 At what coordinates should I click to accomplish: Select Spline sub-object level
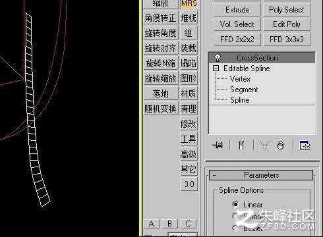point(240,100)
